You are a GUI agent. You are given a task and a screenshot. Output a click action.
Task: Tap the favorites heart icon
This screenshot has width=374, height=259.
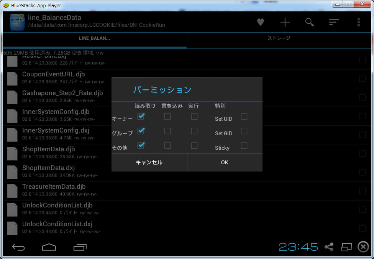click(x=261, y=23)
